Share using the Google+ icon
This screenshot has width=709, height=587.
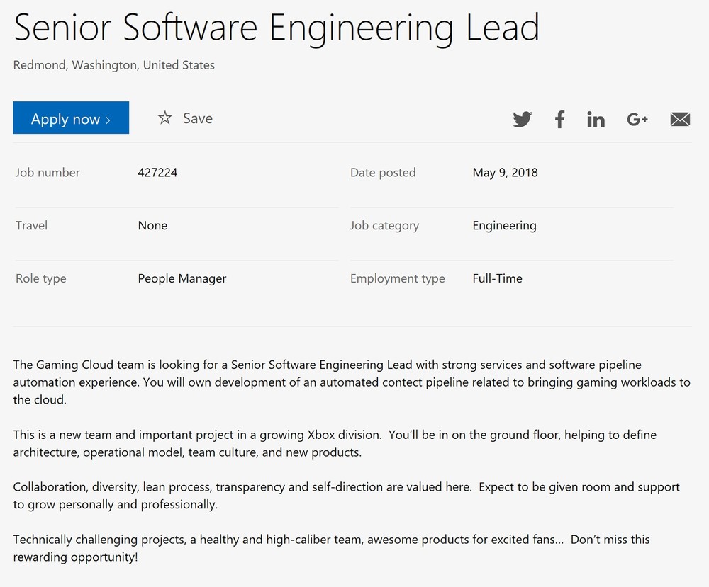637,120
